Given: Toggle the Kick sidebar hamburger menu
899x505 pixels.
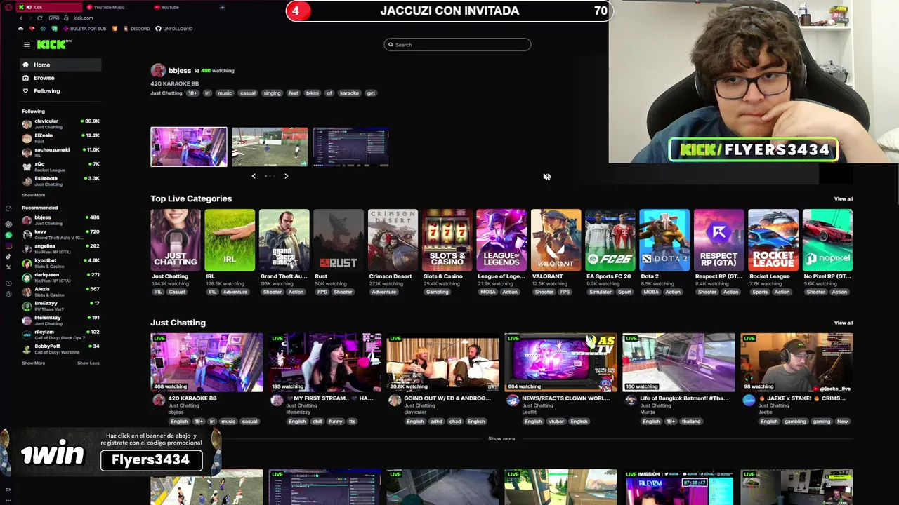Looking at the screenshot, I should [x=27, y=44].
